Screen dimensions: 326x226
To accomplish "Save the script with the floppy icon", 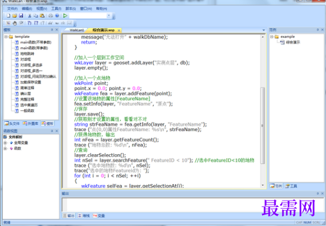I will pos(21,16).
